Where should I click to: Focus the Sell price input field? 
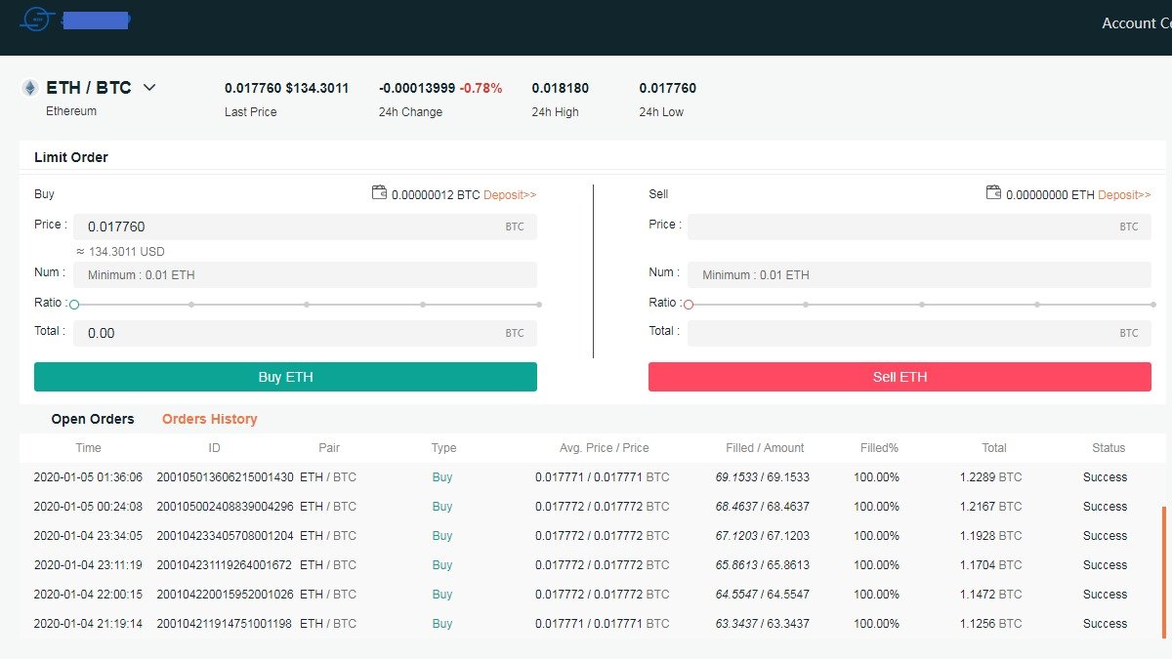click(x=903, y=227)
